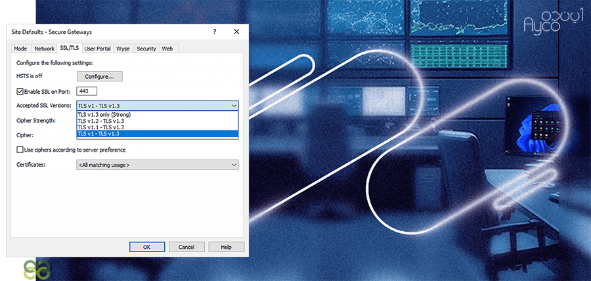This screenshot has width=591, height=281.
Task: Enable Use ciphers according to server preference
Action: point(20,150)
